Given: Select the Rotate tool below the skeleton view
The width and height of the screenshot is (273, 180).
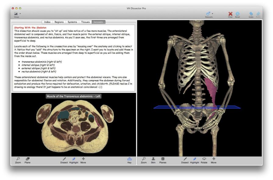Looking at the screenshot, I should [x=204, y=160].
